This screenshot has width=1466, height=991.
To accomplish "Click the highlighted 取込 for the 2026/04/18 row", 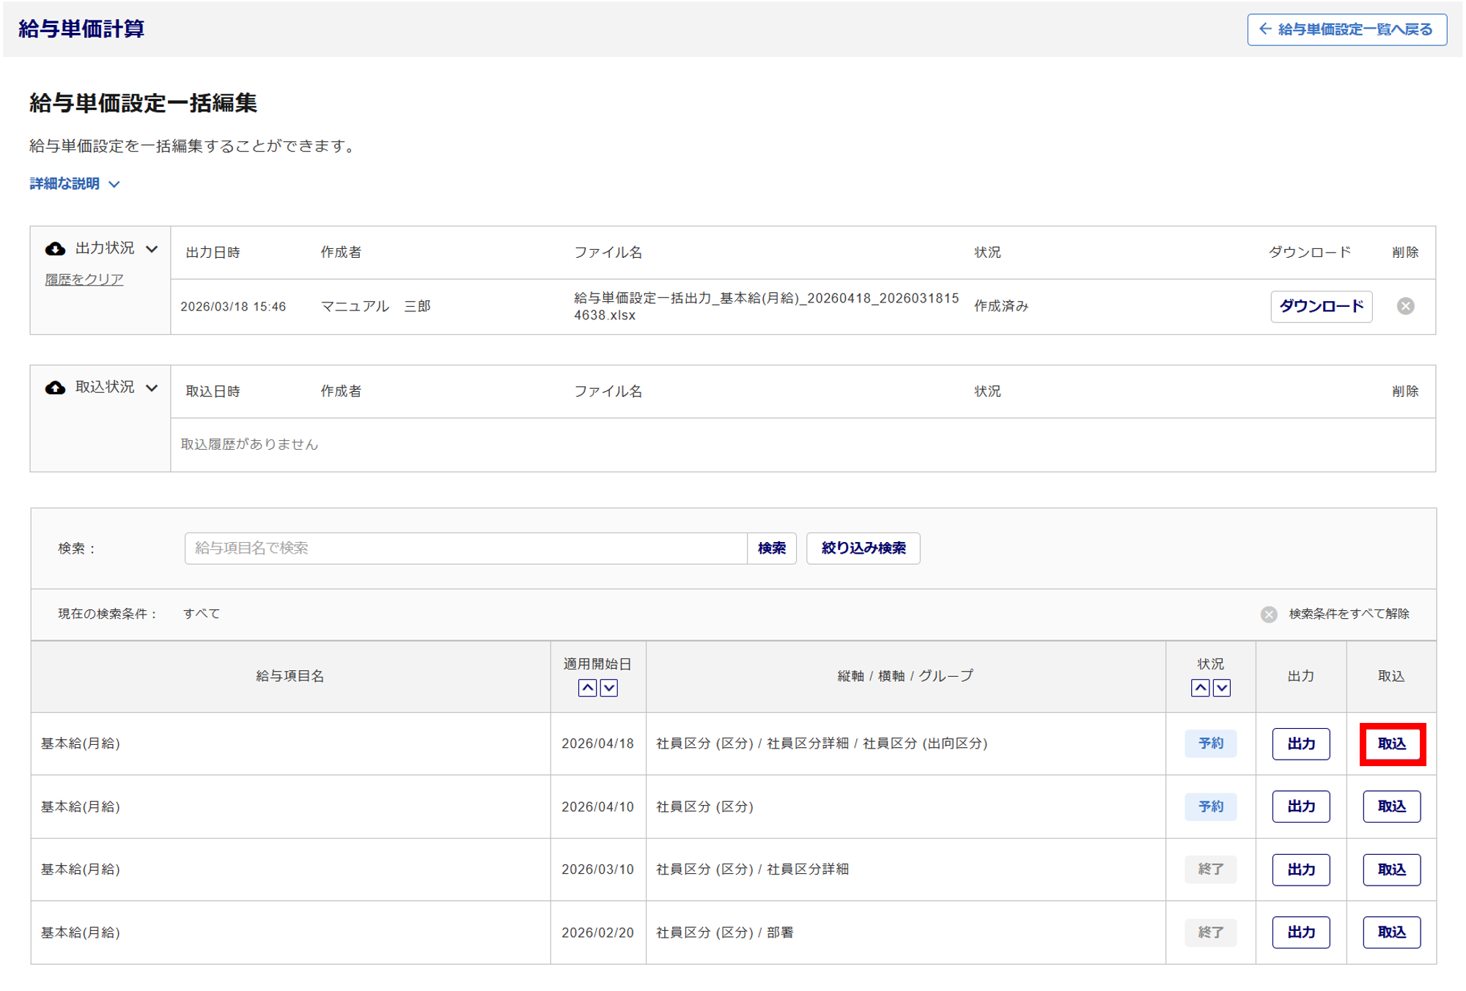I will pyautogui.click(x=1391, y=743).
